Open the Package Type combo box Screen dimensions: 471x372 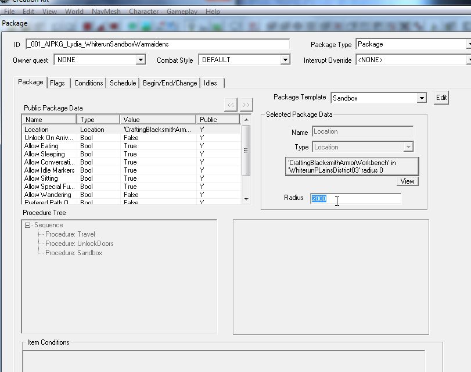[x=414, y=44]
